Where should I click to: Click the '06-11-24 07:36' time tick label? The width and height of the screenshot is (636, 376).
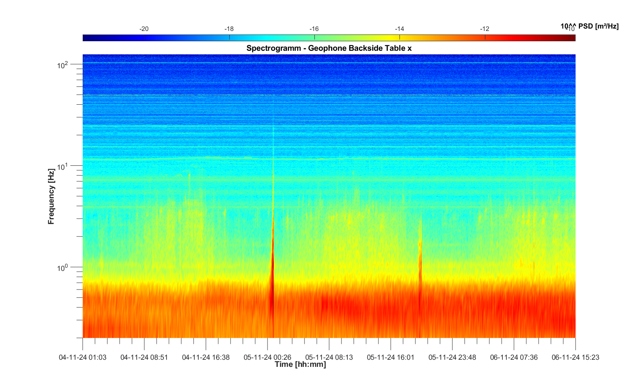(514, 357)
